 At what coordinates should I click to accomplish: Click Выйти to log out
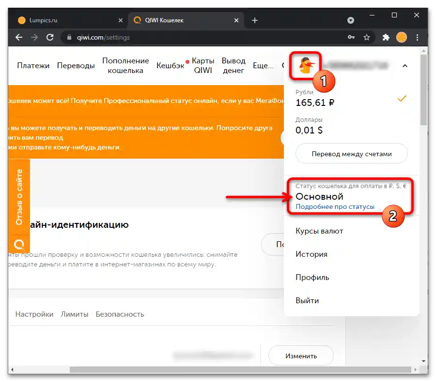pos(307,301)
